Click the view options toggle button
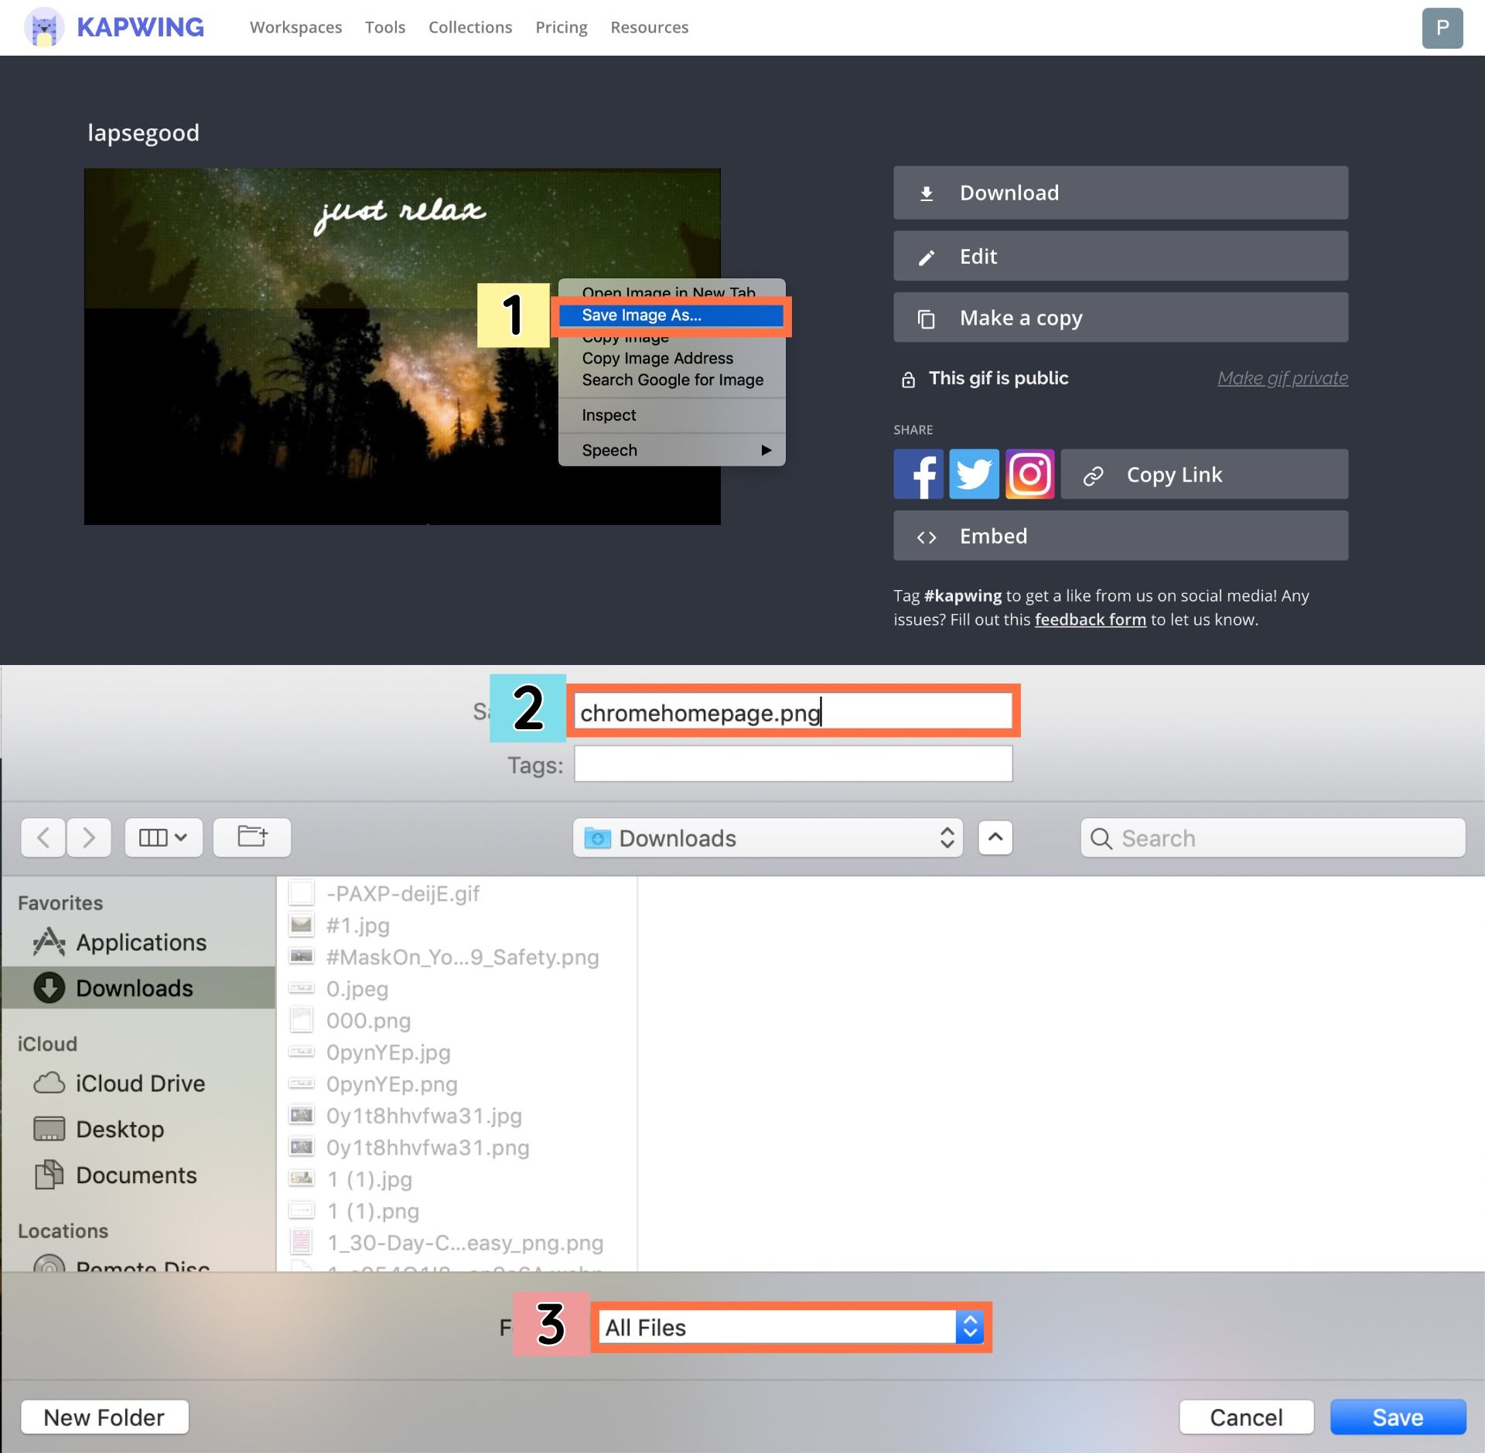Viewport: 1485px width, 1453px height. click(x=159, y=837)
